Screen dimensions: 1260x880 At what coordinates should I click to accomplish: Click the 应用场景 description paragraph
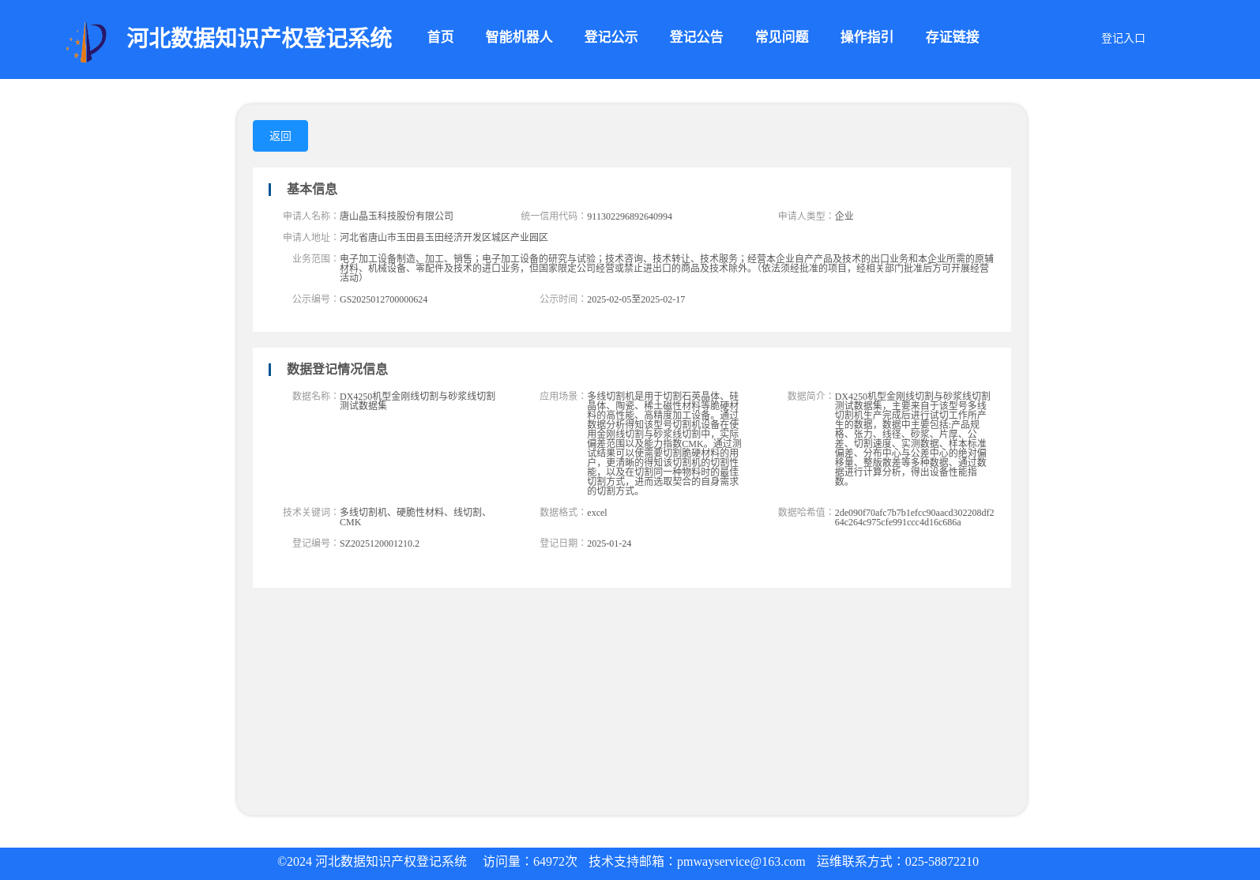click(x=664, y=443)
